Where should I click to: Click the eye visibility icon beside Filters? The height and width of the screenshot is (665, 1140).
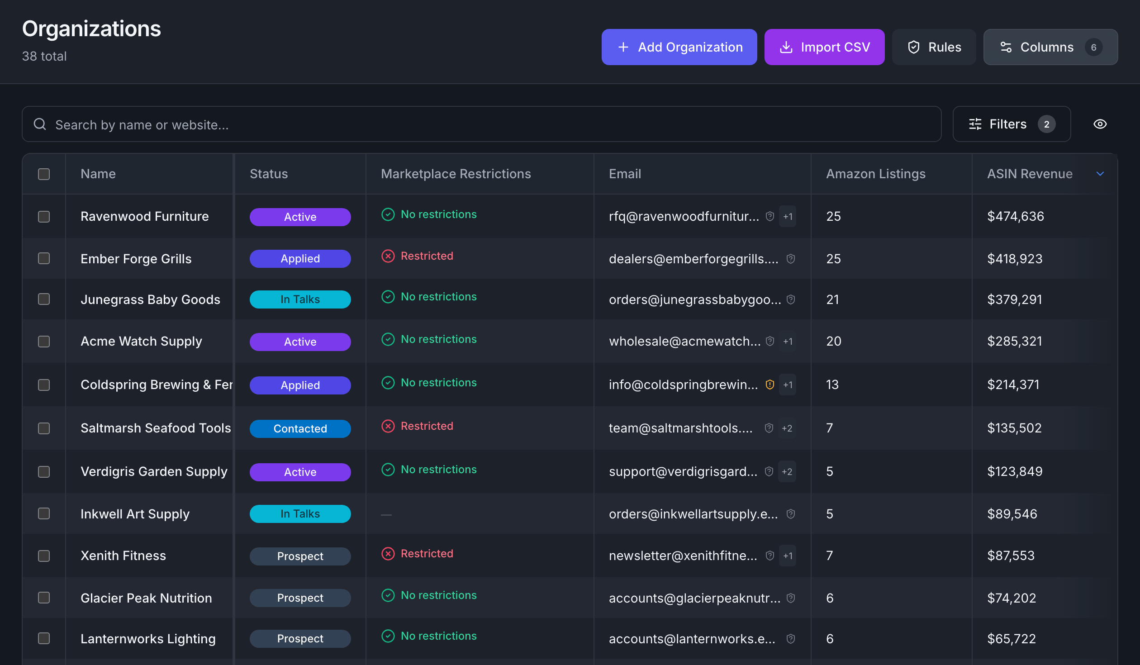point(1100,124)
